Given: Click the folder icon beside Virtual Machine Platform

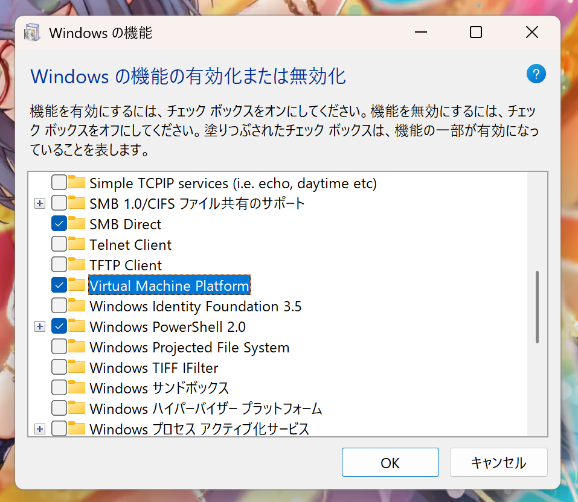Looking at the screenshot, I should (x=75, y=285).
